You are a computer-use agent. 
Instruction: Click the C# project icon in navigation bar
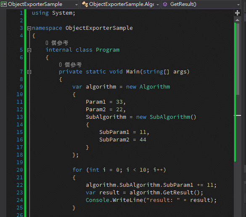pyautogui.click(x=4, y=4)
